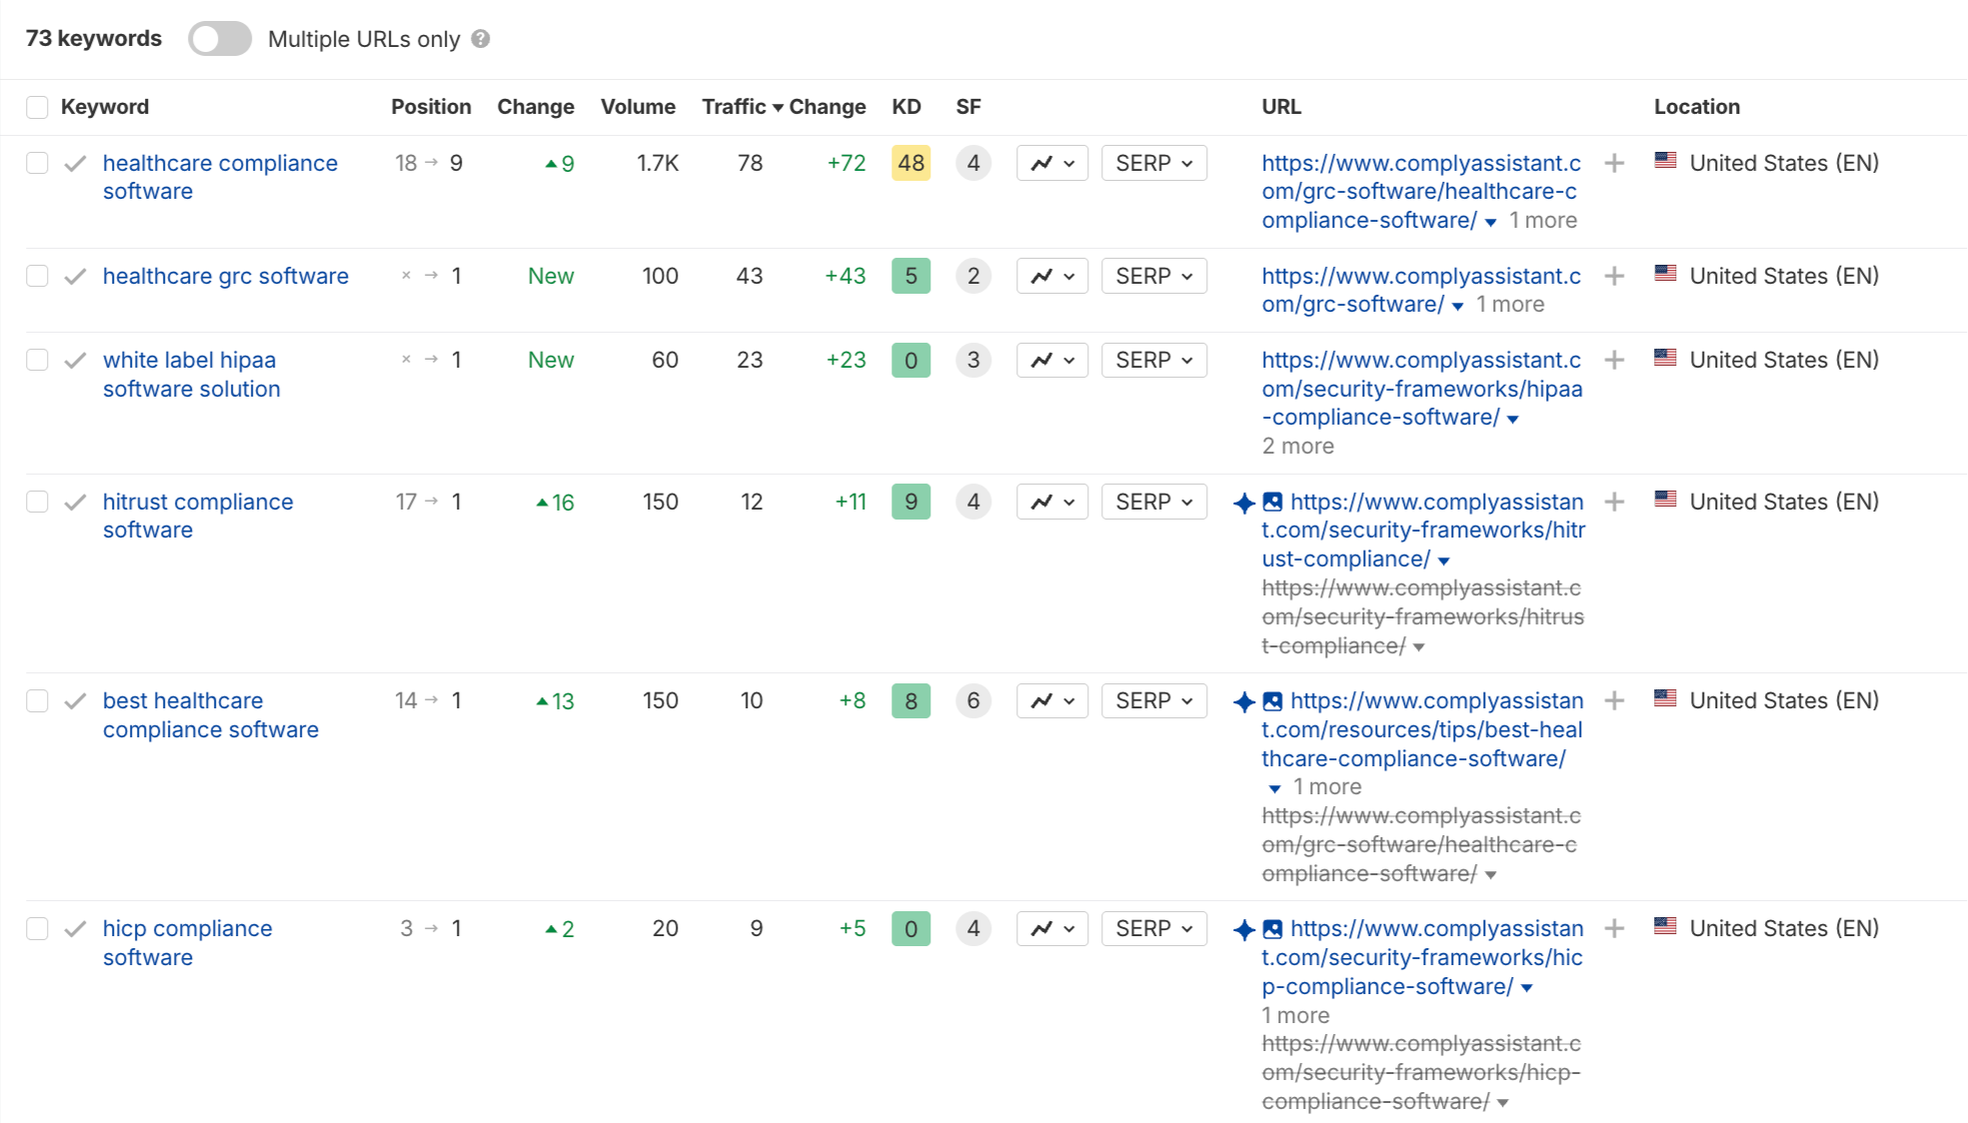Click checkmark icon beside healthcare grc software
Viewport: 1968px width, 1123px height.
tap(75, 276)
